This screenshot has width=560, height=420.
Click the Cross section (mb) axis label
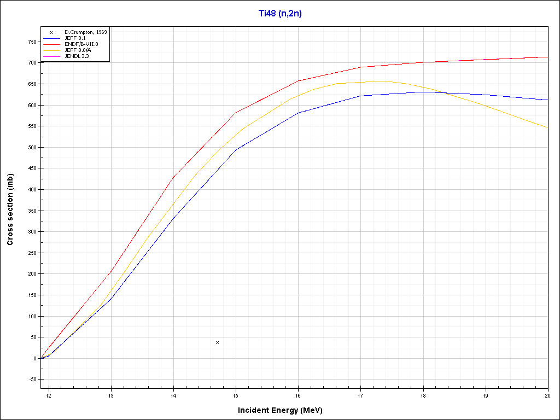pyautogui.click(x=10, y=209)
